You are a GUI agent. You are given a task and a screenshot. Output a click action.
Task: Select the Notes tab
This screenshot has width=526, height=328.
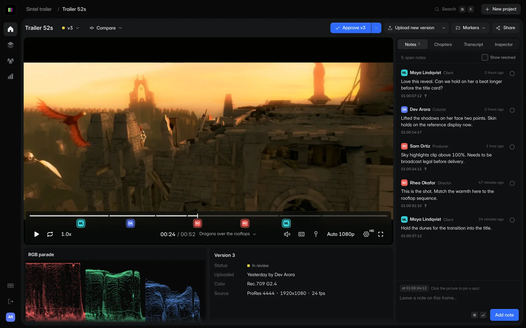pyautogui.click(x=413, y=44)
